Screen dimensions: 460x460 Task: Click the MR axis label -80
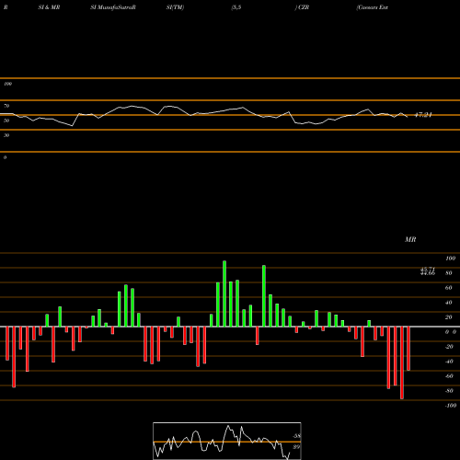tap(449, 391)
